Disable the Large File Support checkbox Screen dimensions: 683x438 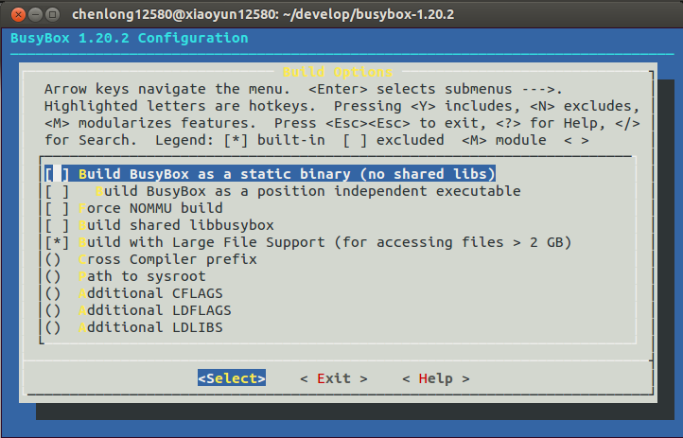57,242
